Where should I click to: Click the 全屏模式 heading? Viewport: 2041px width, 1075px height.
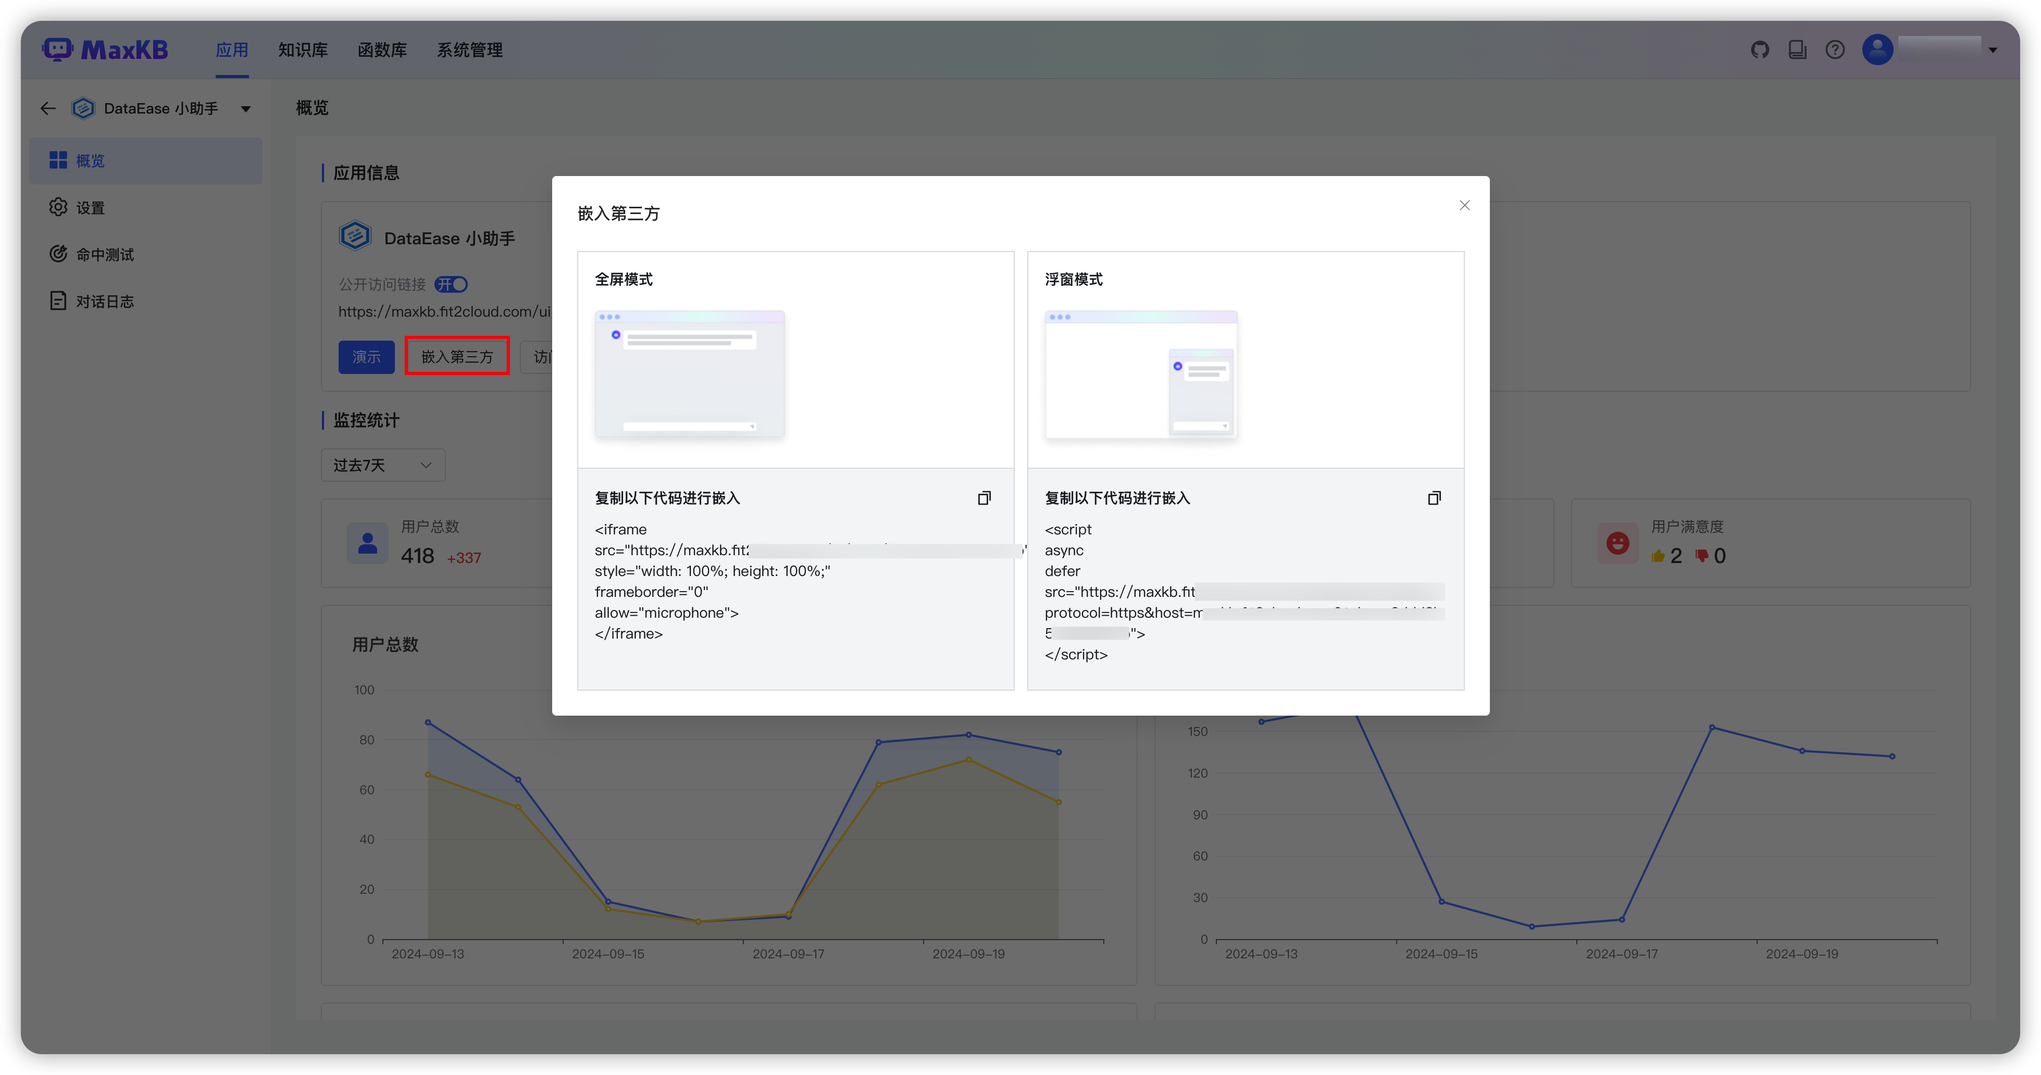(x=624, y=280)
